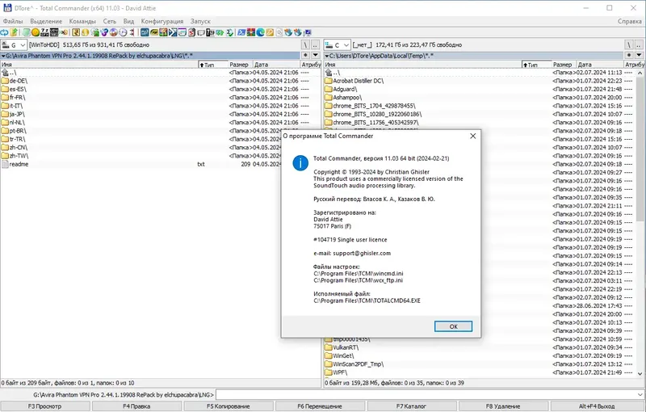This screenshot has width=646, height=412.
Task: Click the red opposing arrows toolbar icon
Action: tap(132, 32)
